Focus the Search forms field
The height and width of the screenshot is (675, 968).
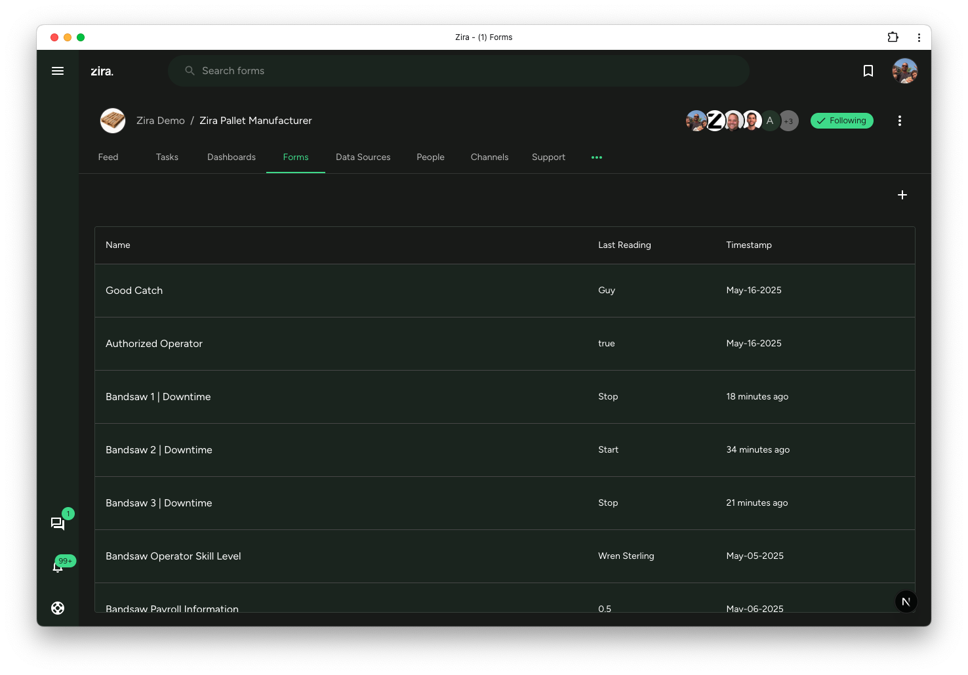tap(458, 71)
